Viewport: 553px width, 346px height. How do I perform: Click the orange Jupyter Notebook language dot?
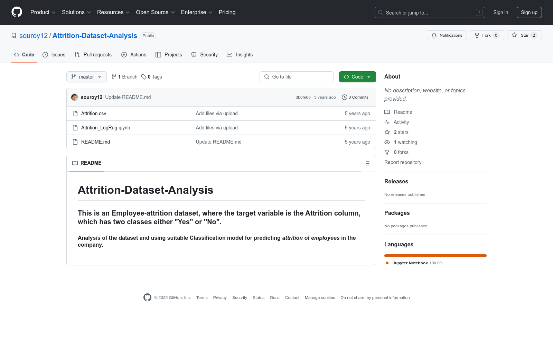point(387,263)
